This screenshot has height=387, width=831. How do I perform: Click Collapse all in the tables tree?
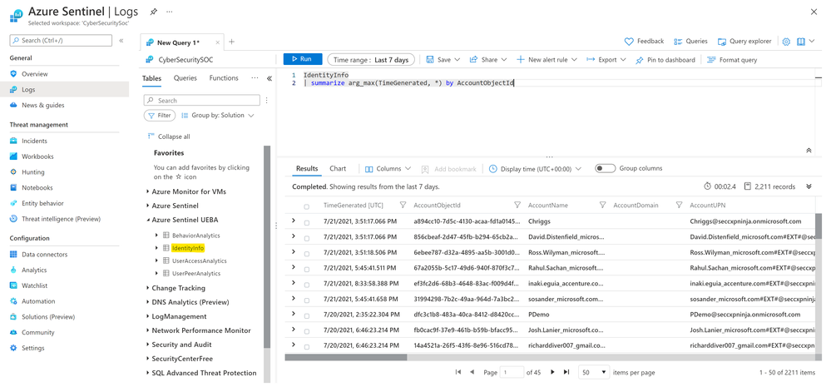tap(169, 136)
